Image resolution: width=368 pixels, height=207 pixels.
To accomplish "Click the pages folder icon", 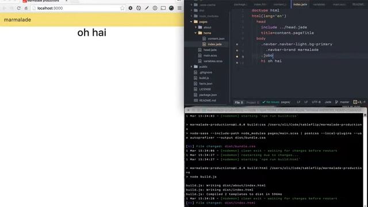I will 195,22.
